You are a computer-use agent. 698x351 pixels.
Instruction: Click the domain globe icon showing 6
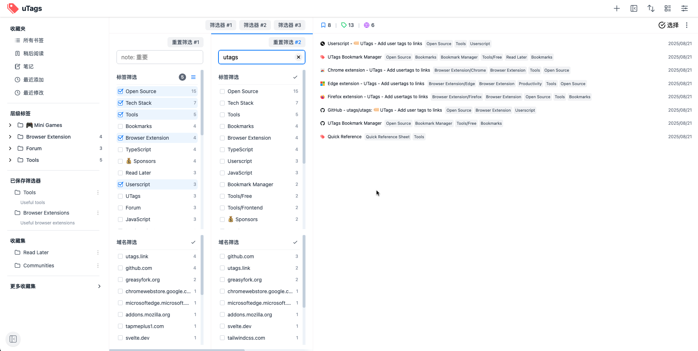(x=367, y=25)
